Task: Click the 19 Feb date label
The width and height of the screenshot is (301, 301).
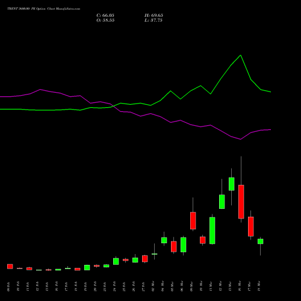Action: 85,287
